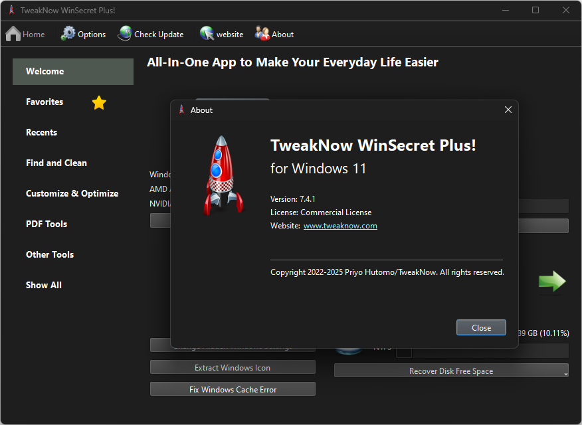Switch to PDF Tools
The width and height of the screenshot is (582, 425).
click(x=47, y=224)
